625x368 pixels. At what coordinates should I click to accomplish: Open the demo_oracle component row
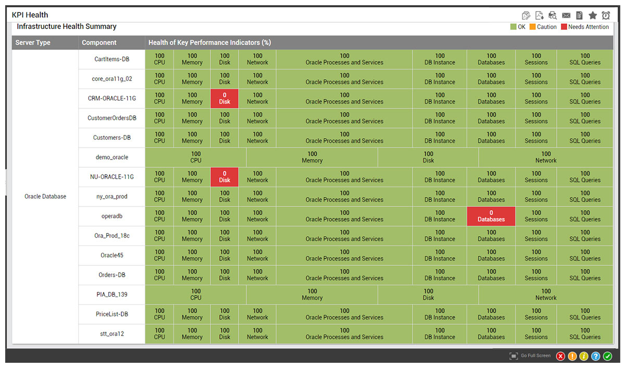(111, 157)
